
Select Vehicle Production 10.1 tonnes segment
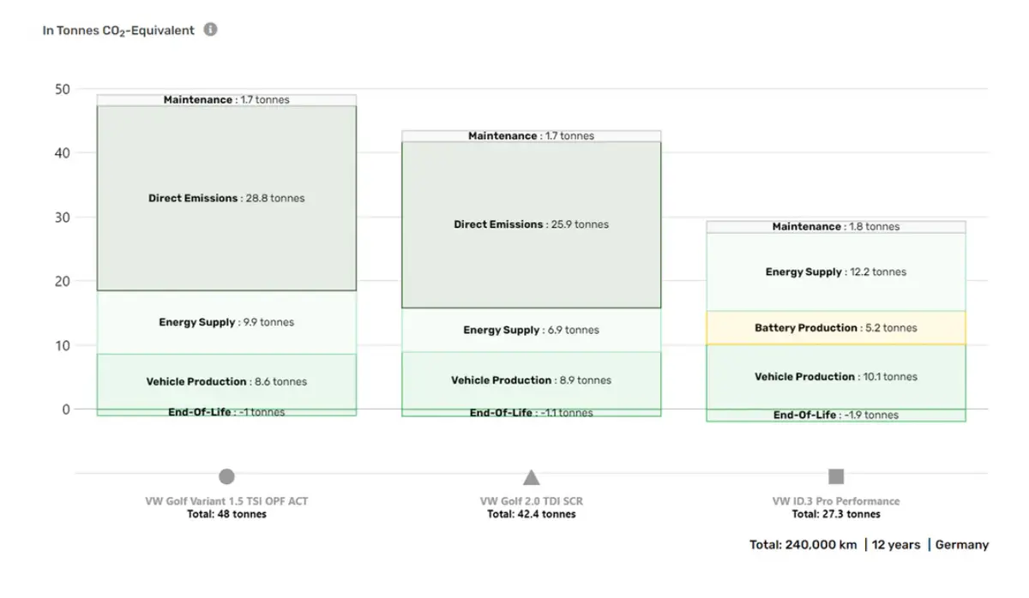836,377
